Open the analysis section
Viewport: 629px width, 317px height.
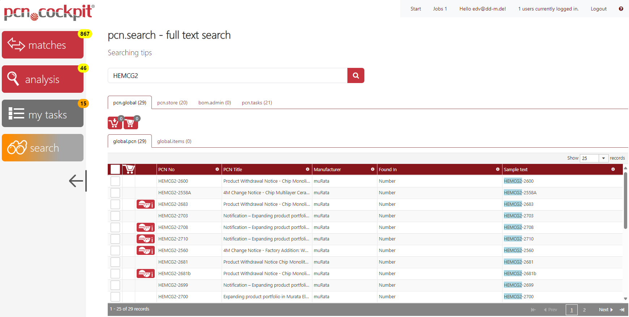coord(43,79)
